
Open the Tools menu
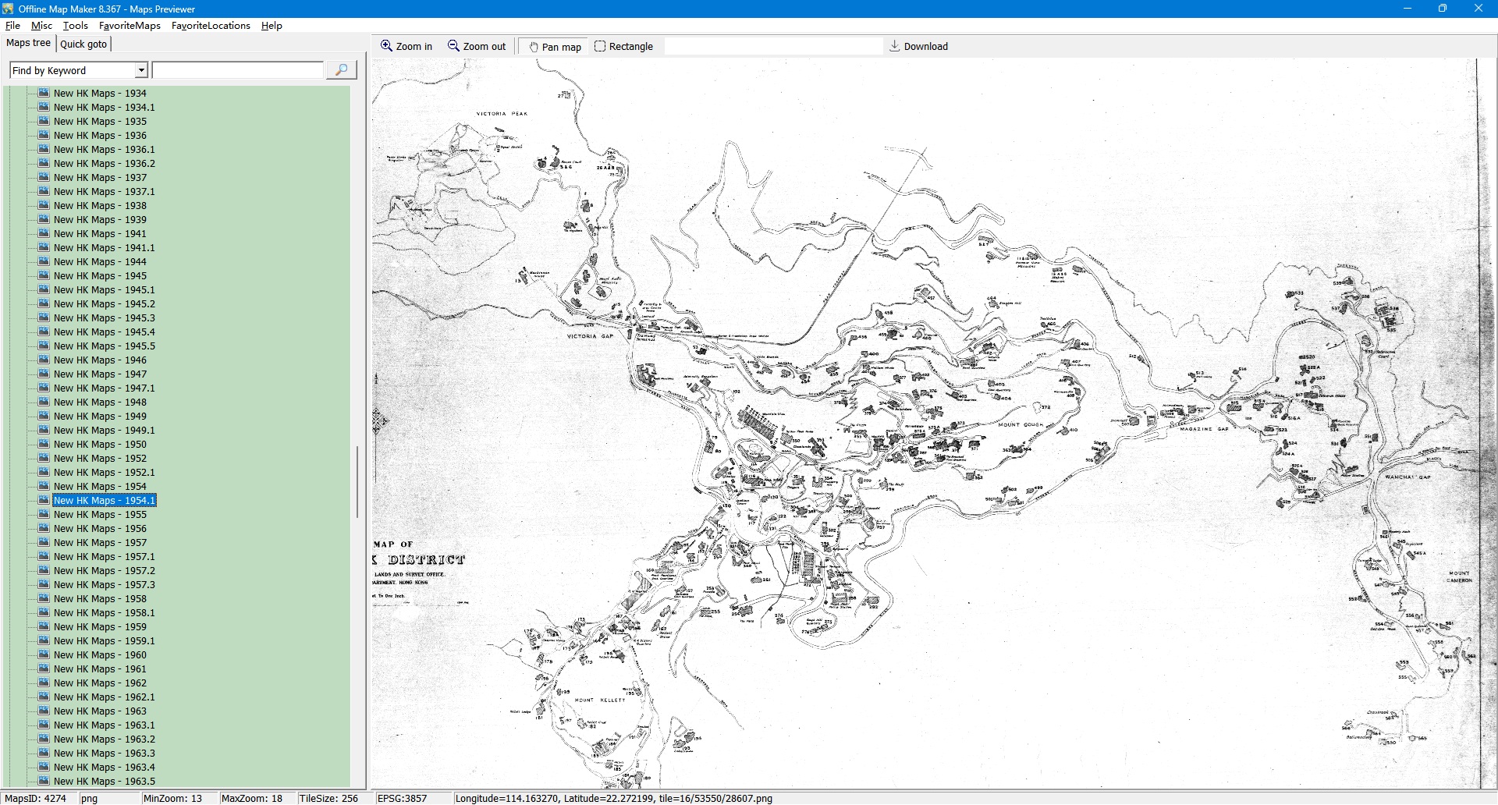(75, 26)
